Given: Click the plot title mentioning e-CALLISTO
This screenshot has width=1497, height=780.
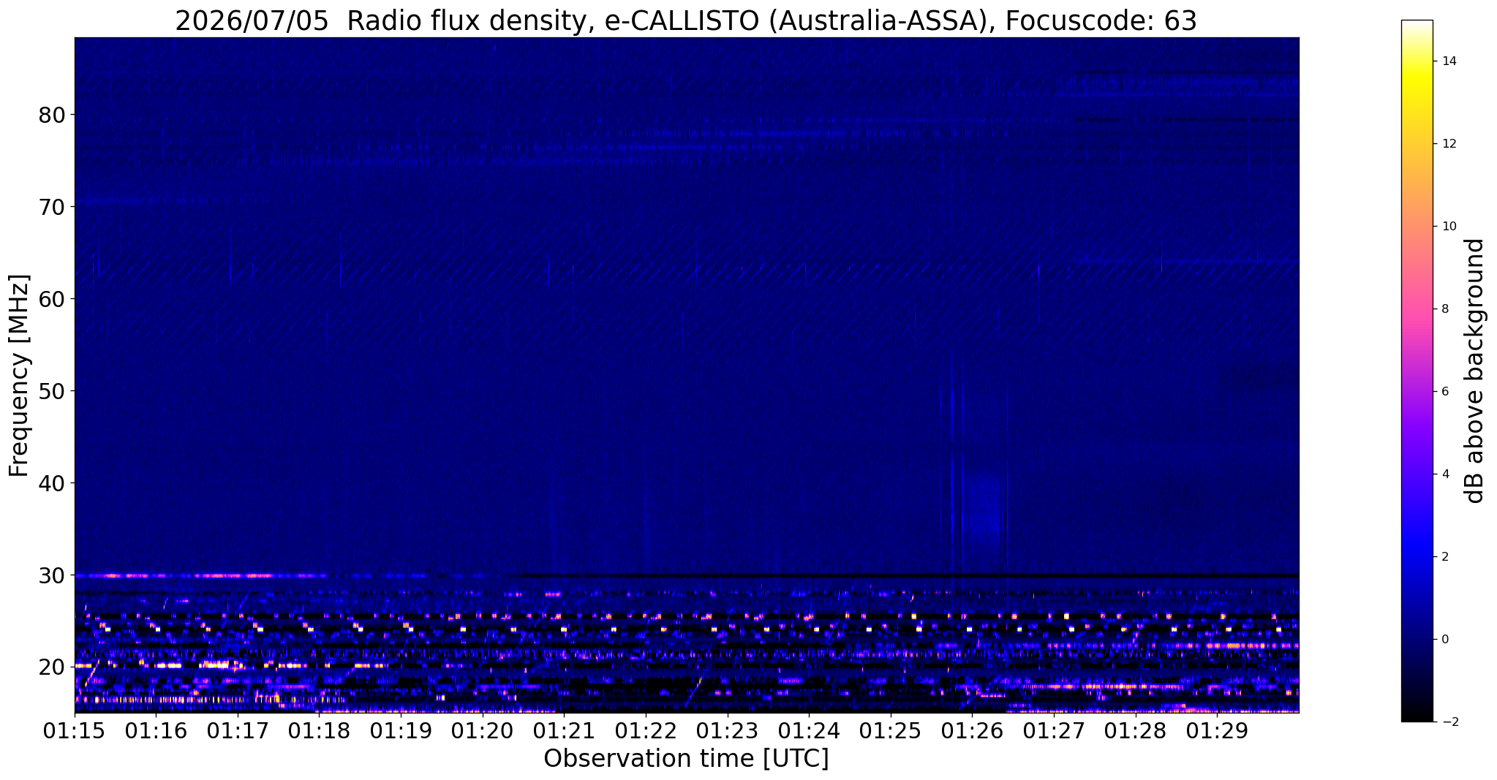Looking at the screenshot, I should pos(686,21).
